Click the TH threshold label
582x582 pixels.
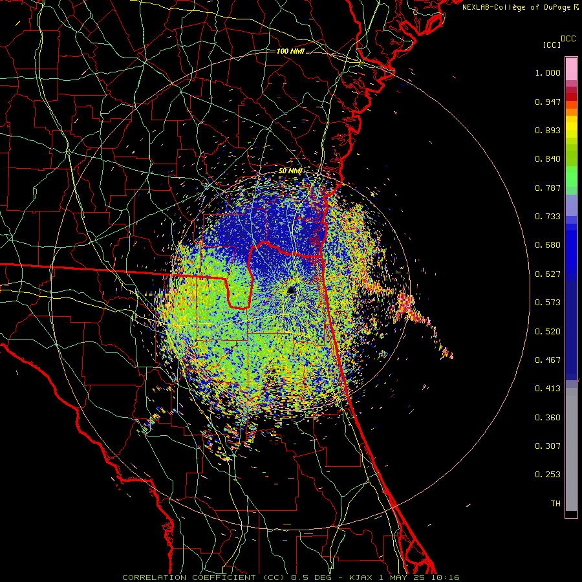[x=555, y=504]
